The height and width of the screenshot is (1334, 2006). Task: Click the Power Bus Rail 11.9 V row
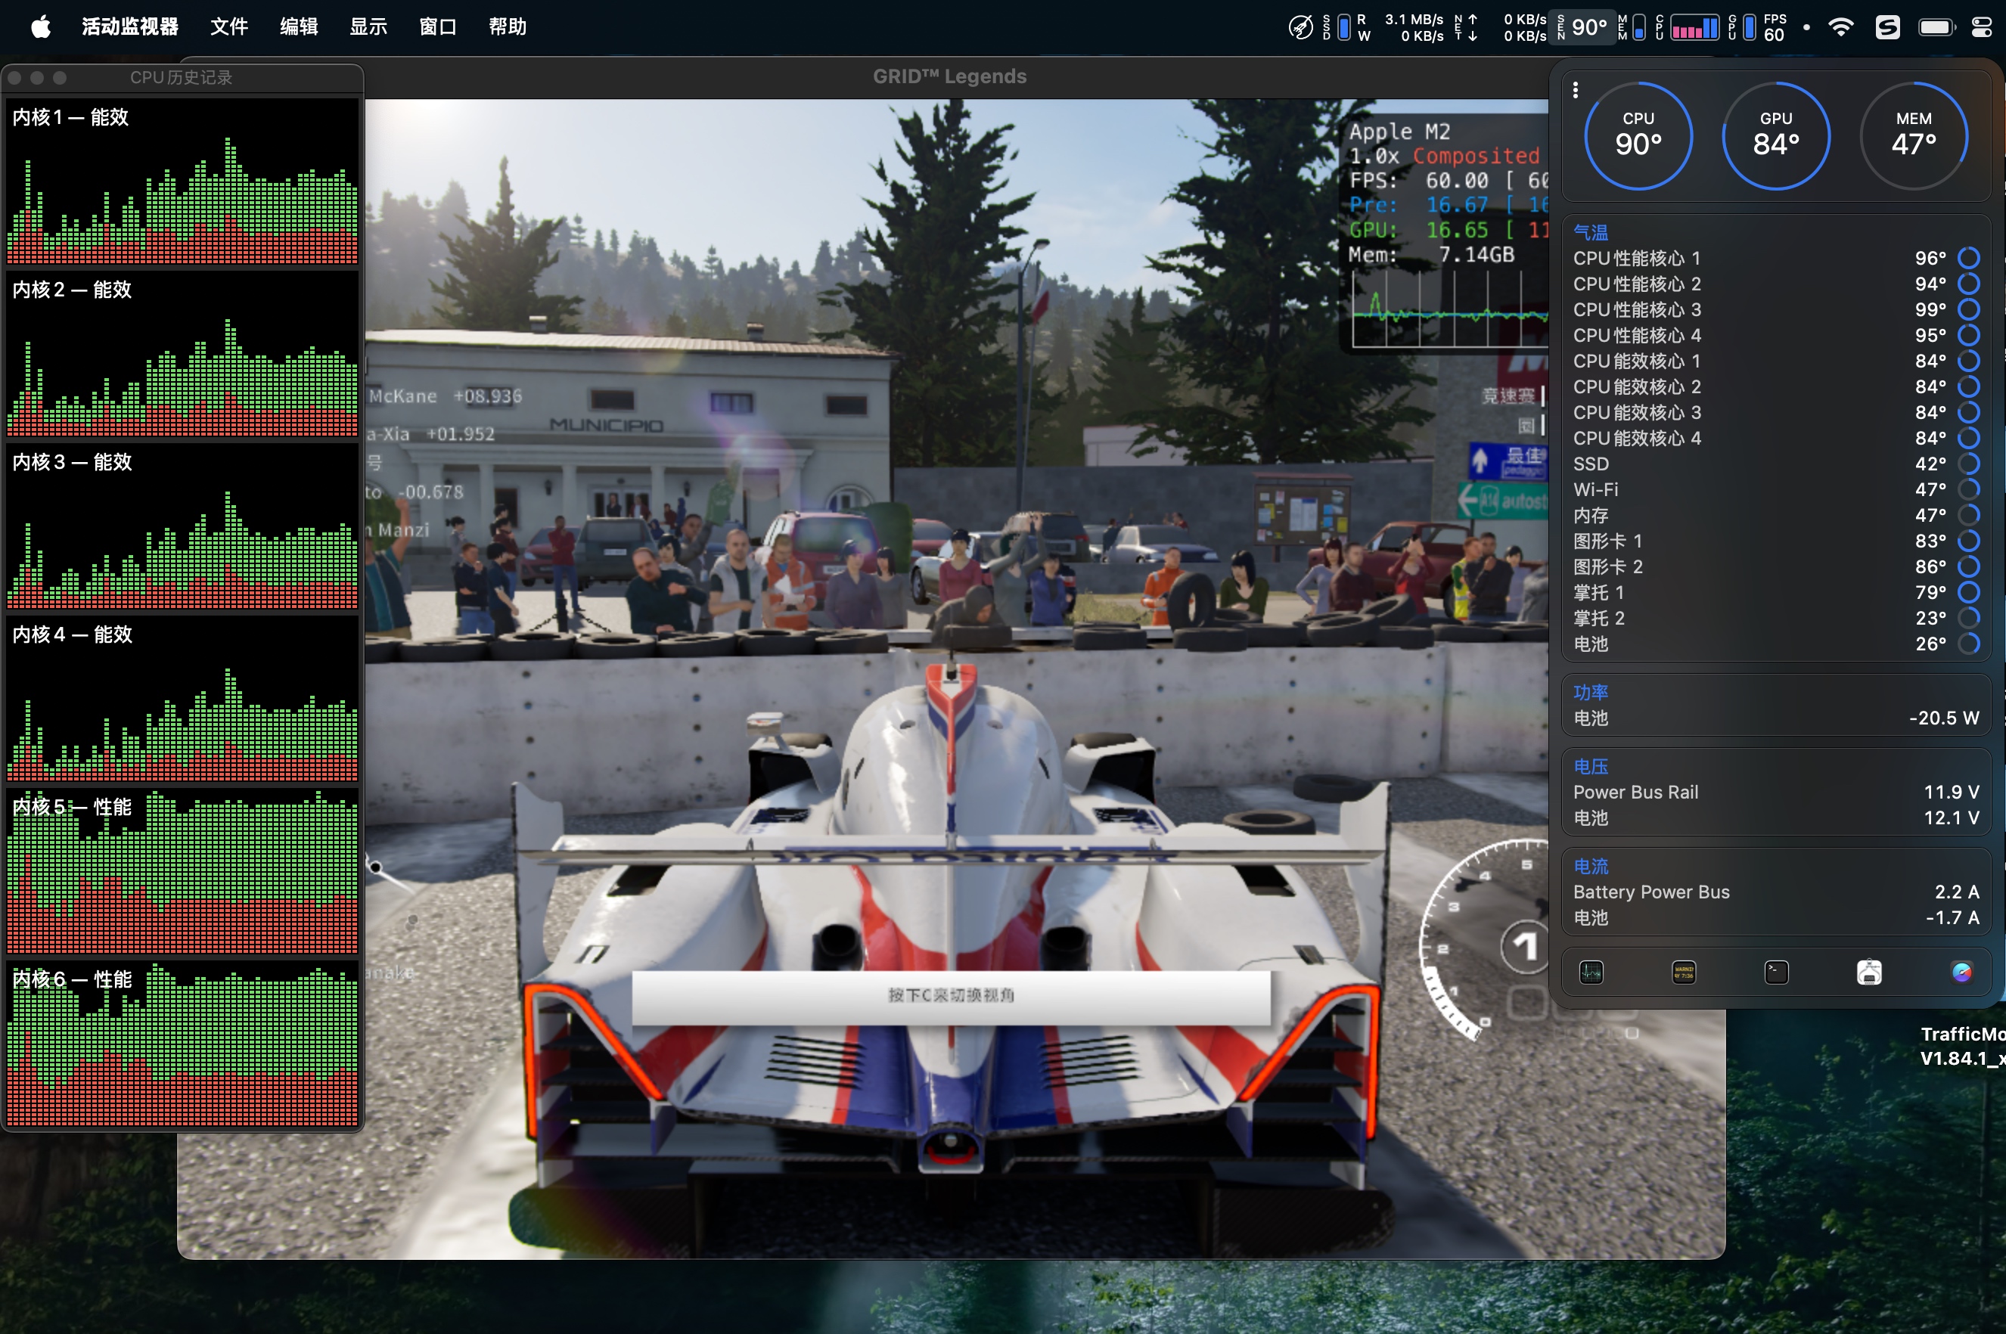(1775, 792)
